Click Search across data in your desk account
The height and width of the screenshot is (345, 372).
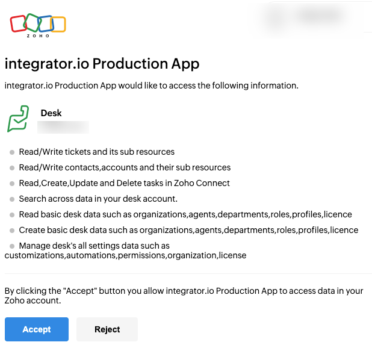[98, 199]
